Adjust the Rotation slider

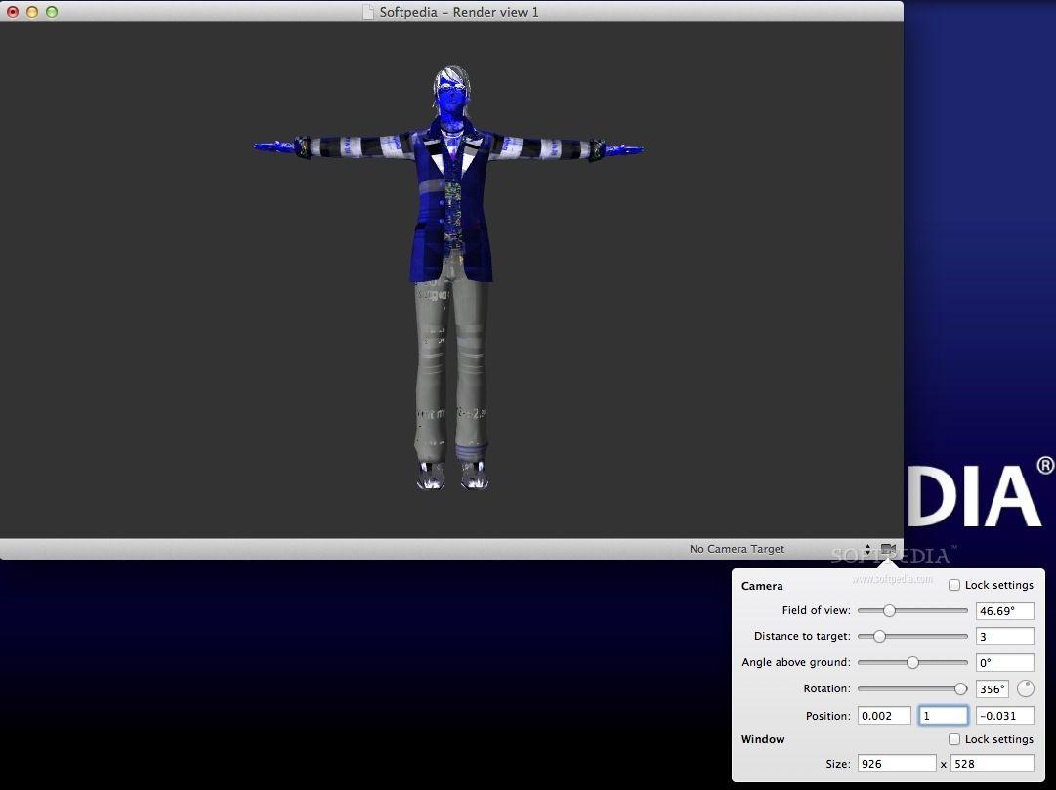point(912,689)
